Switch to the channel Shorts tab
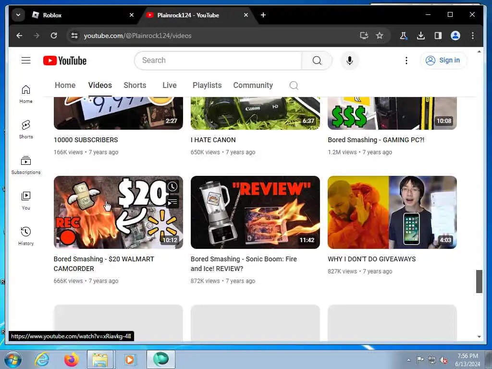 tap(135, 86)
